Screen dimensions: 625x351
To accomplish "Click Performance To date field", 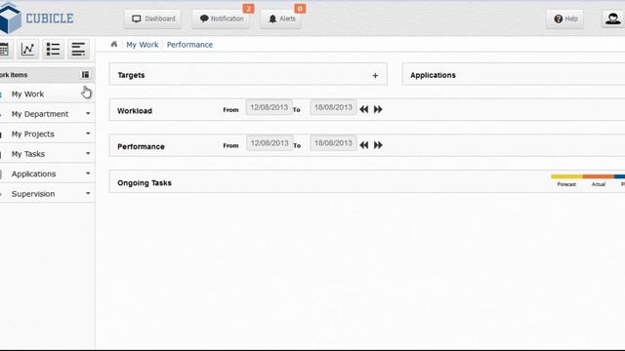I will (333, 143).
